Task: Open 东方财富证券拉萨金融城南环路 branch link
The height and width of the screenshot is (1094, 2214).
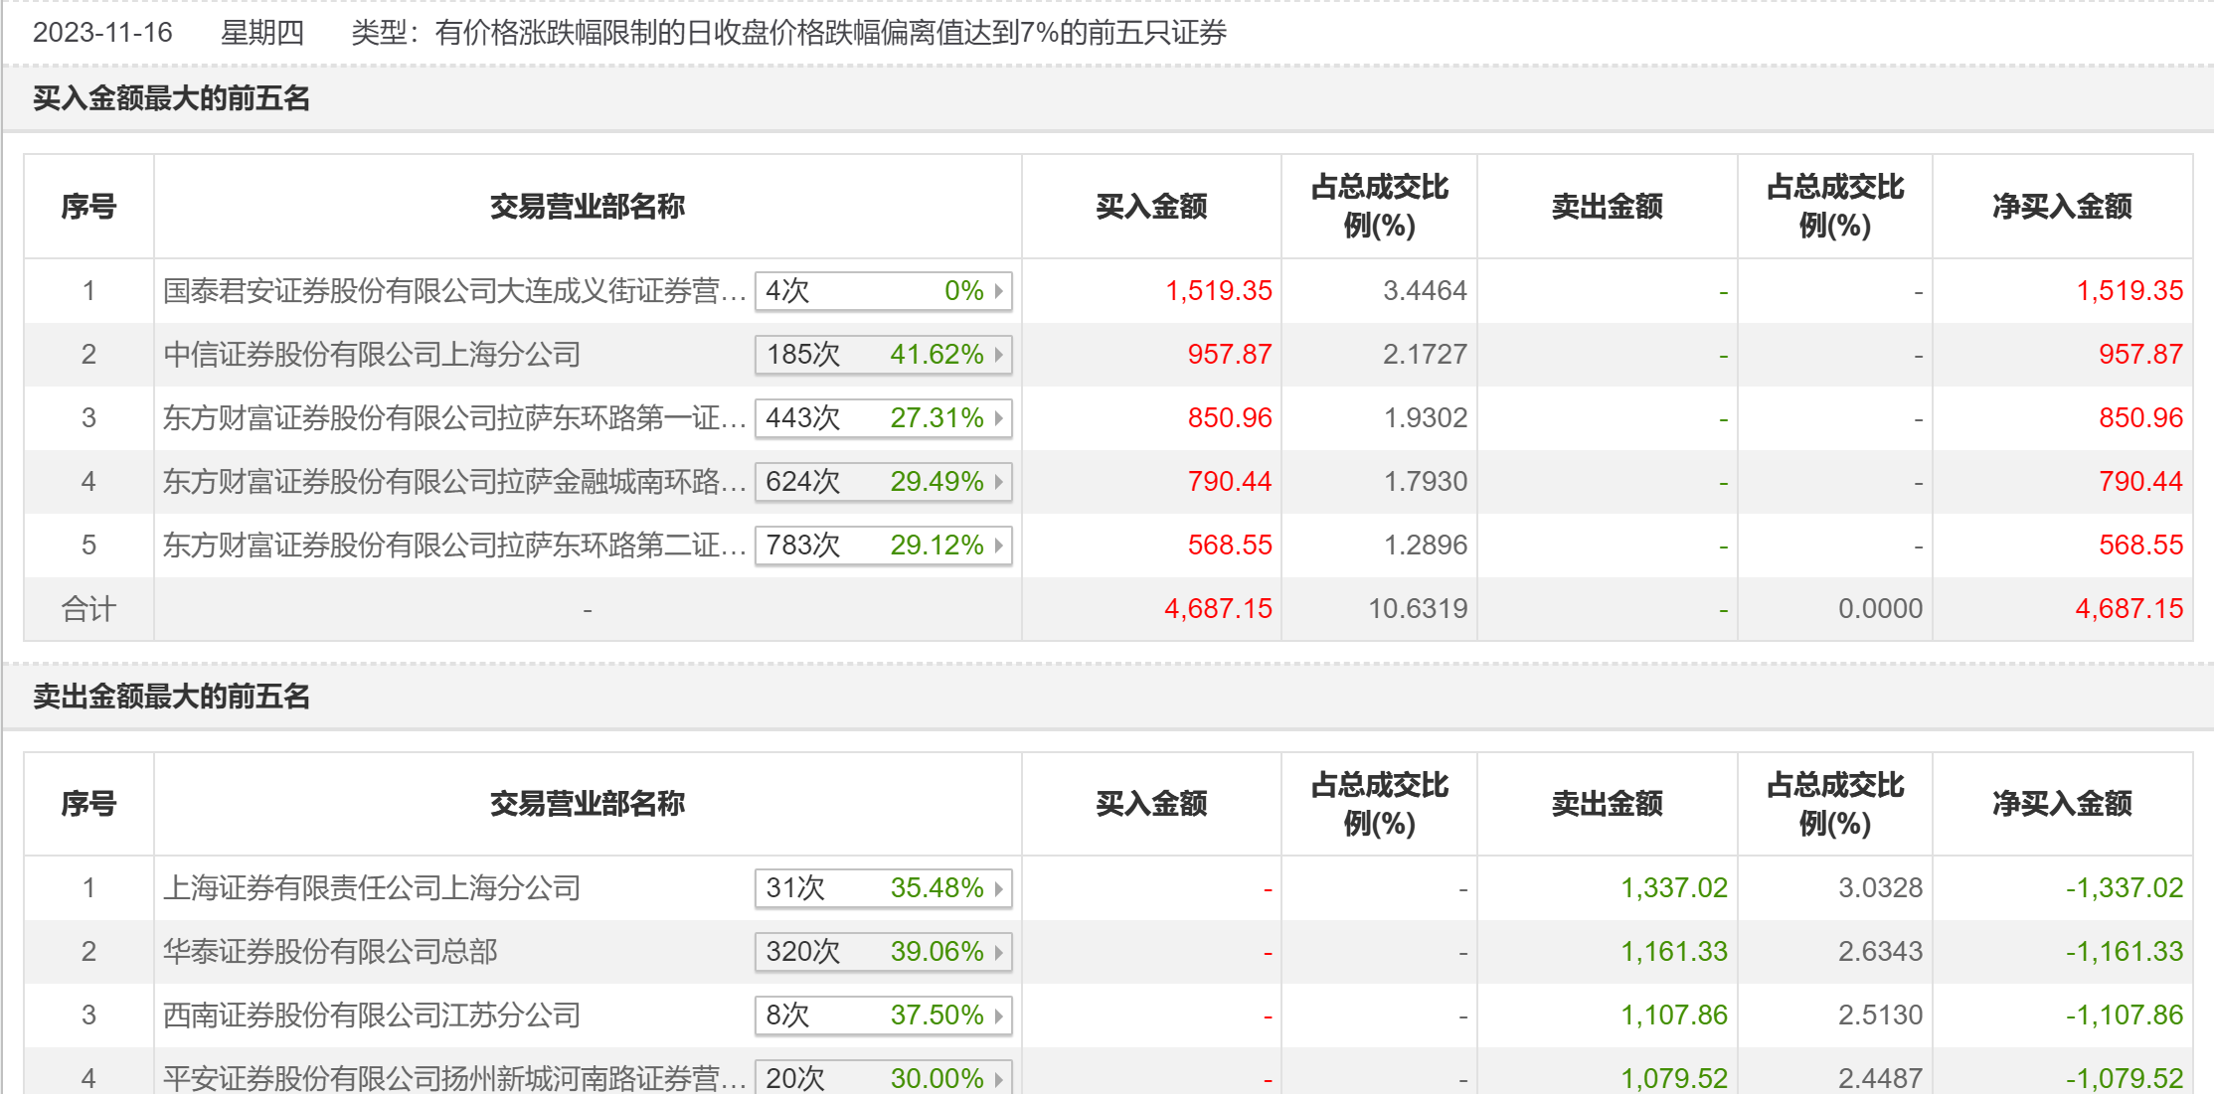Action: 453,482
